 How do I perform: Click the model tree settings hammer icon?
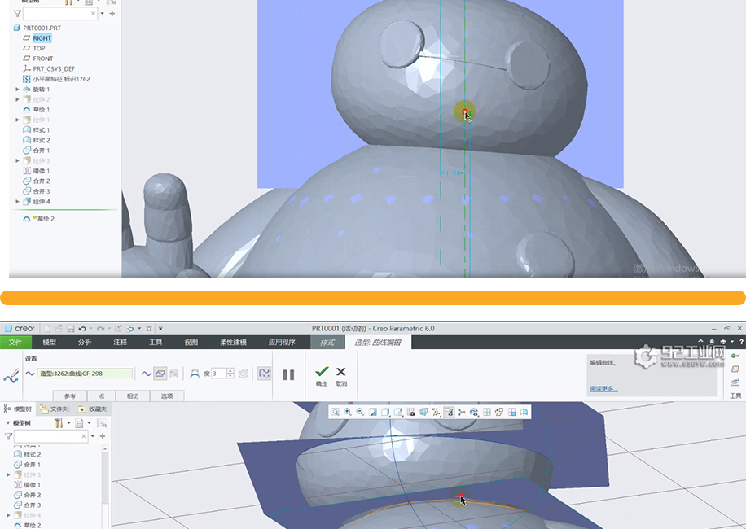coord(59,422)
